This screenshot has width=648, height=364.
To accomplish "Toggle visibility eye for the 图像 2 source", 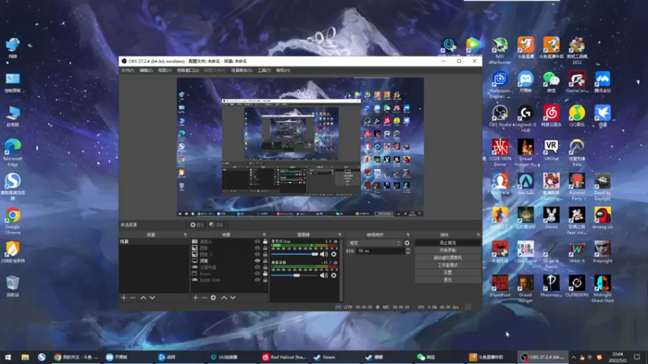I will (258, 254).
